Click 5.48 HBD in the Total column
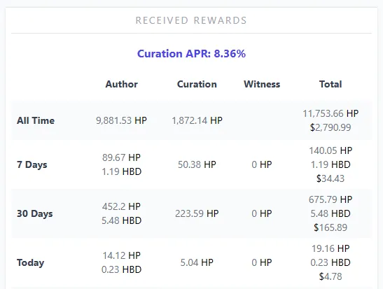 [330, 214]
